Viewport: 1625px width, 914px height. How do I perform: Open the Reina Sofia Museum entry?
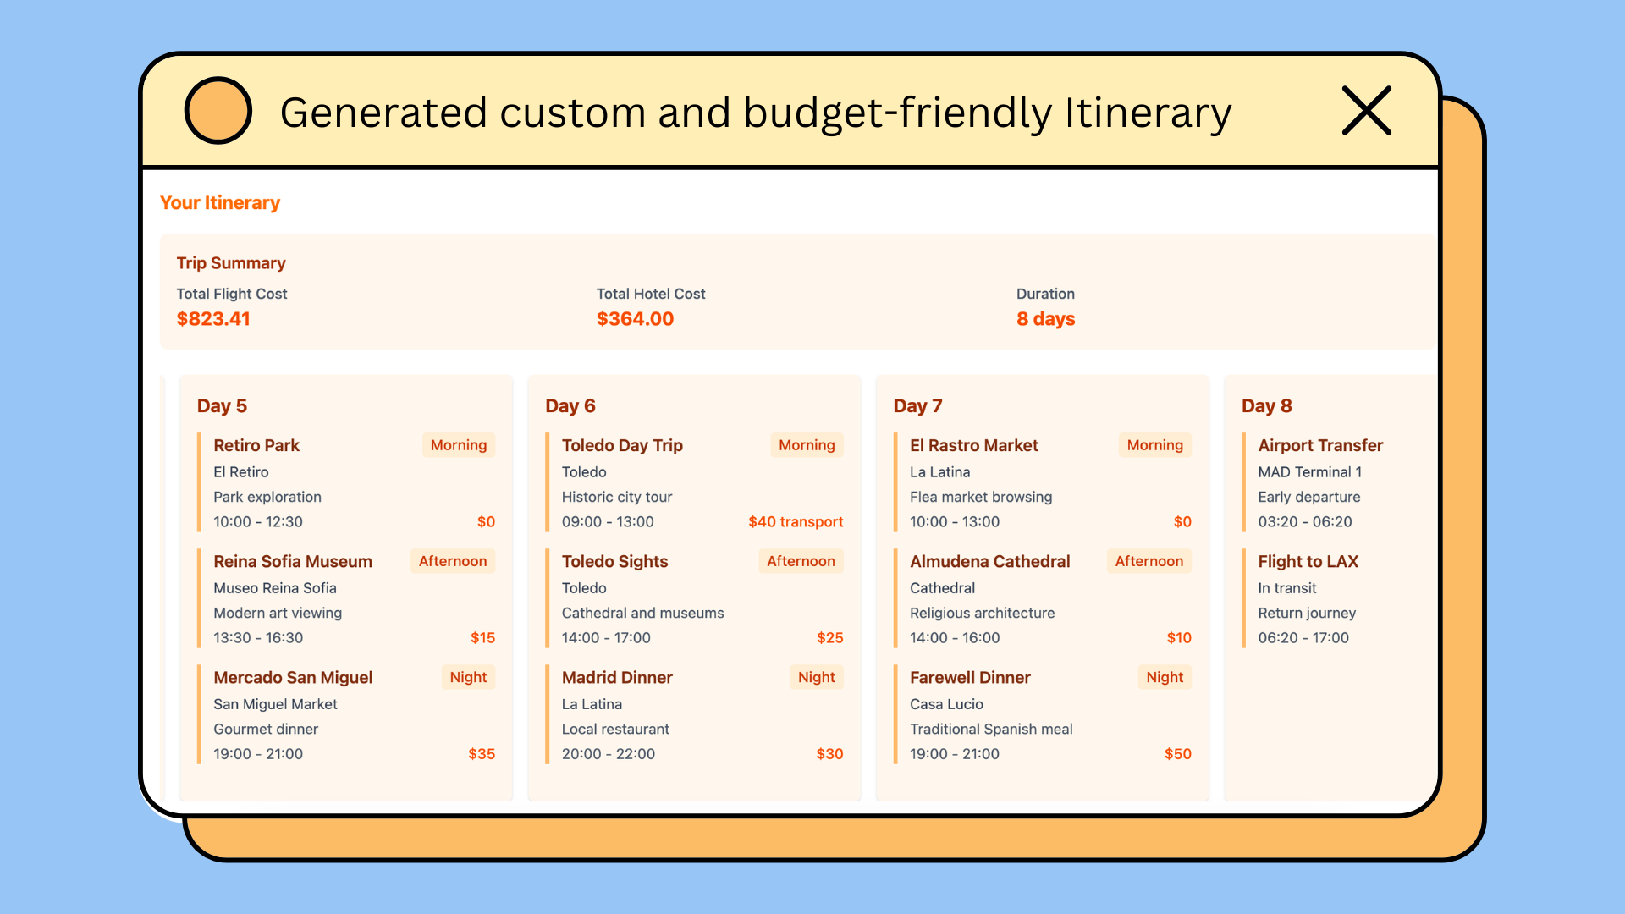292,561
